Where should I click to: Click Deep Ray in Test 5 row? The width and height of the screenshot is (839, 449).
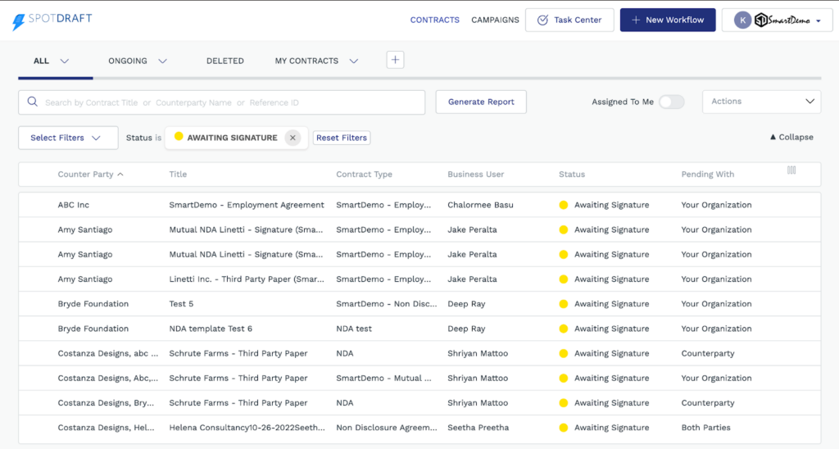click(466, 304)
